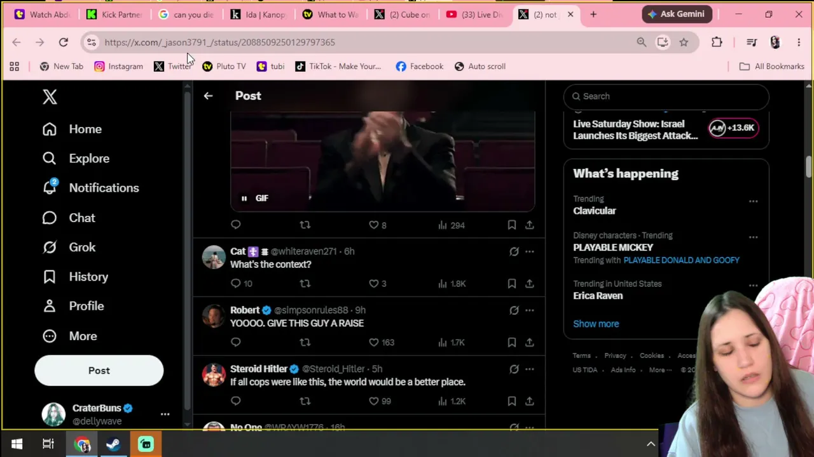This screenshot has width=814, height=457.
Task: Open the Ask Gemini button
Action: tap(675, 14)
